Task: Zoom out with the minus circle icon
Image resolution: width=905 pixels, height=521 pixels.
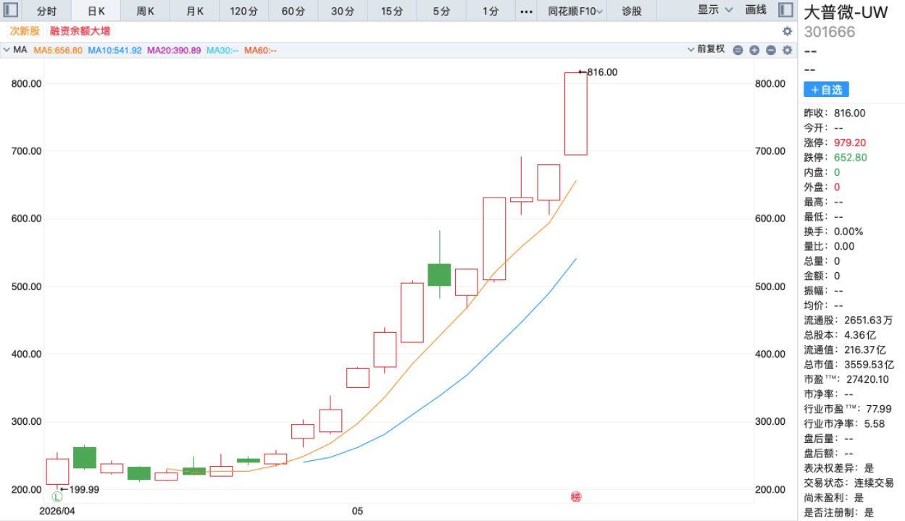Action: point(770,50)
